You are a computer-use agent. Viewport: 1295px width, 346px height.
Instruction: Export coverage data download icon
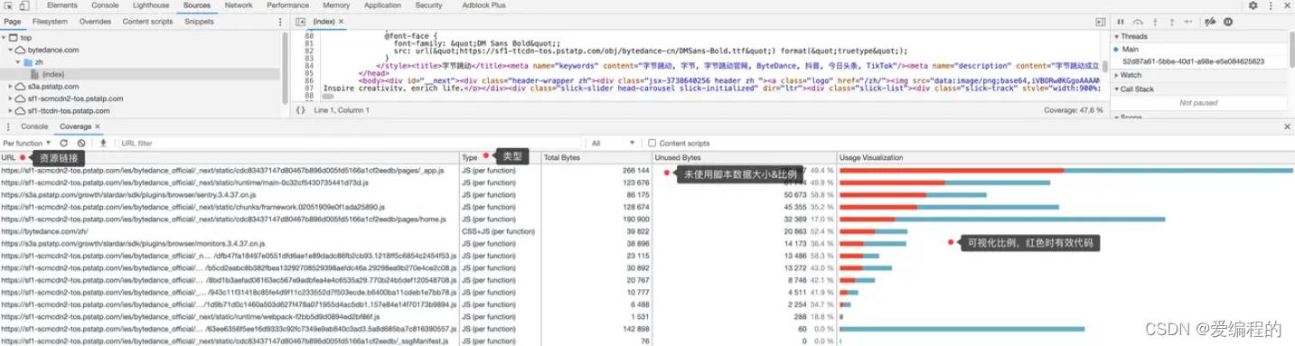(103, 143)
